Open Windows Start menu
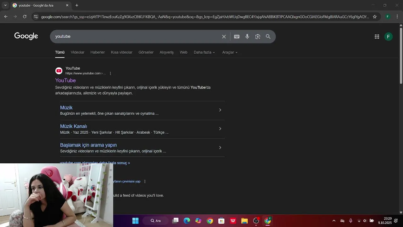403x227 pixels. click(x=135, y=221)
